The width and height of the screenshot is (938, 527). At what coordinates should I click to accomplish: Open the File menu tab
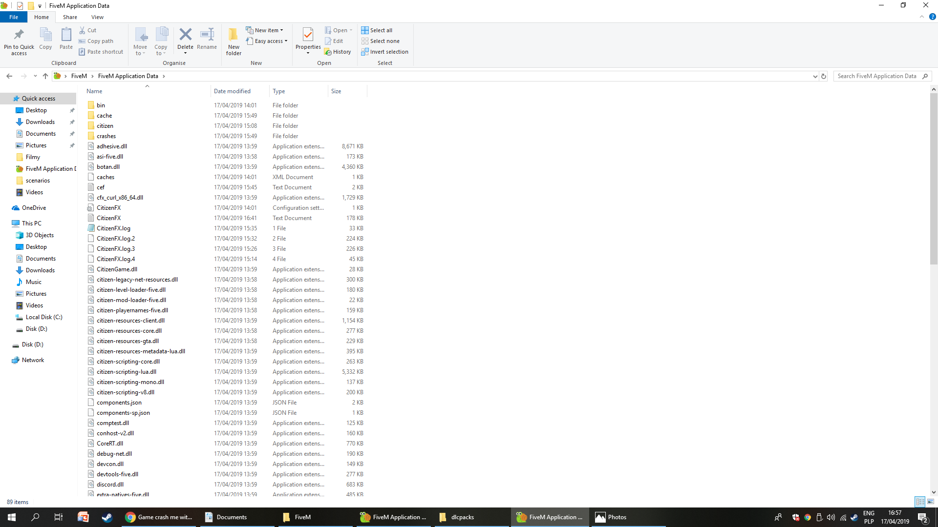[14, 17]
